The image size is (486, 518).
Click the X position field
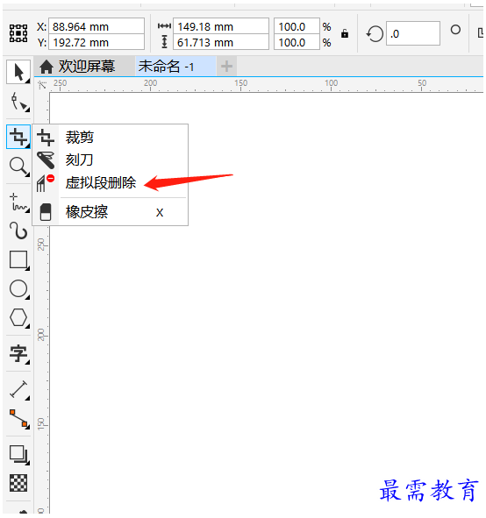(96, 26)
